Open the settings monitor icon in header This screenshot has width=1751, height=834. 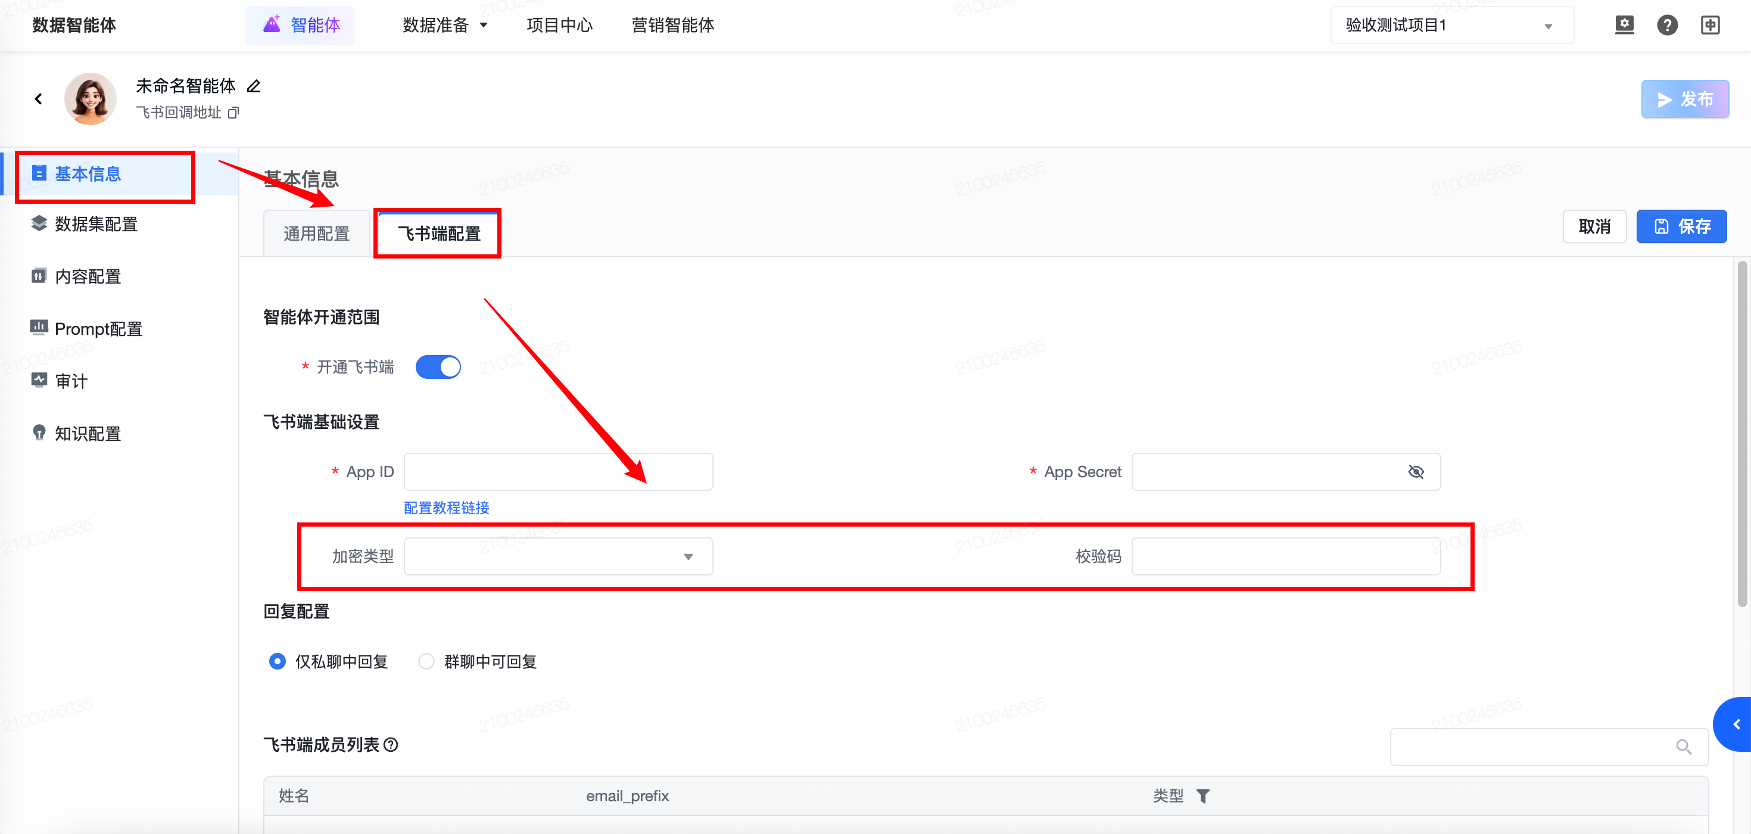(1624, 25)
